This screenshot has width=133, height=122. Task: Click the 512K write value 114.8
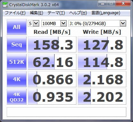click(x=102, y=62)
